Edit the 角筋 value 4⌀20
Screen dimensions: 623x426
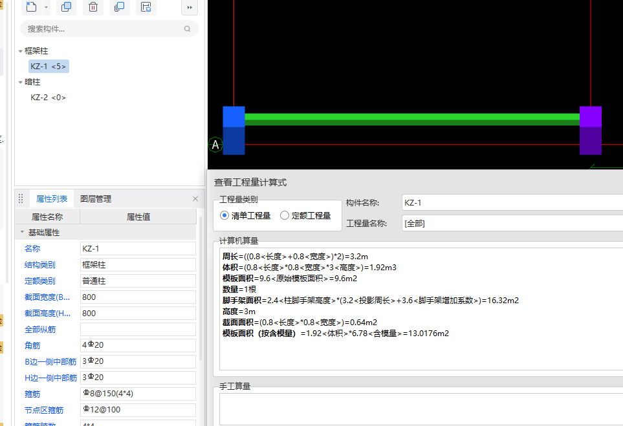(x=138, y=345)
